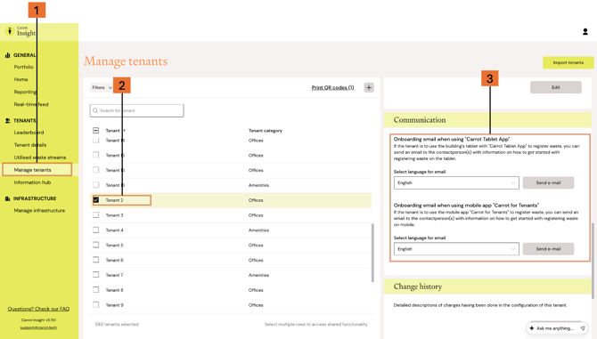Click the Tenant category column header
597x339 pixels.
[266, 131]
